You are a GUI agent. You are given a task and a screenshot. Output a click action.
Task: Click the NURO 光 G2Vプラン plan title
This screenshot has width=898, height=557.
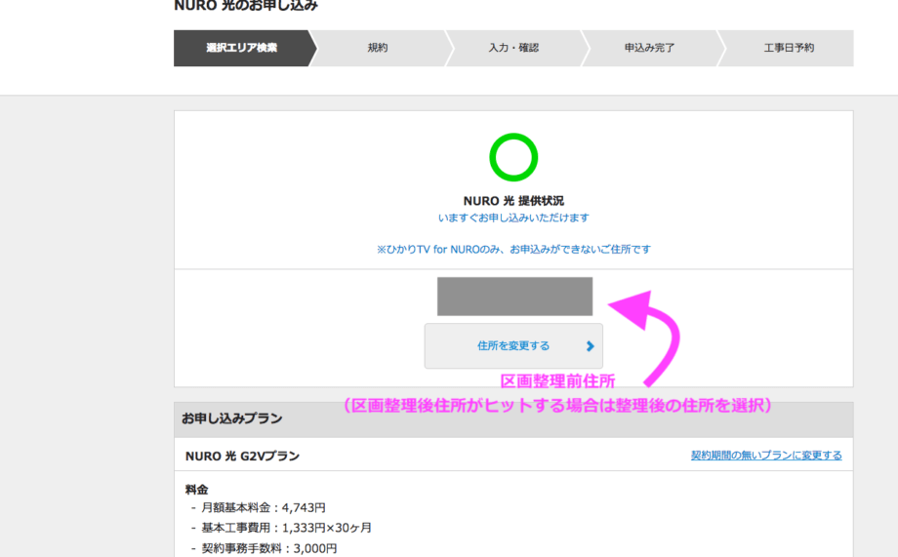[x=242, y=456]
